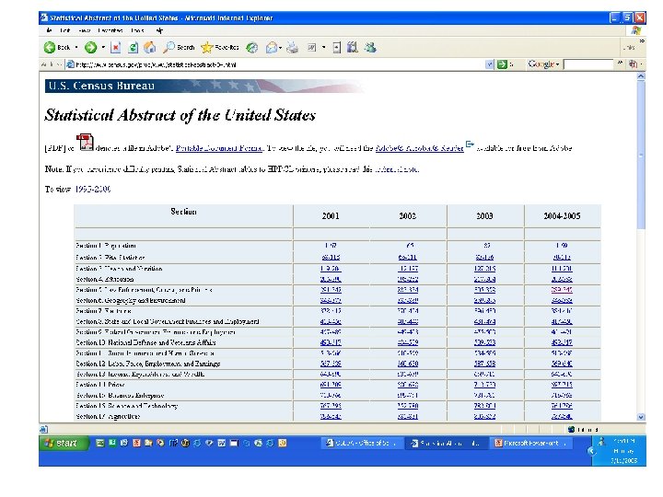The image size is (663, 497).
Task: Click the vertical scrollbar thumb
Action: tap(641, 156)
